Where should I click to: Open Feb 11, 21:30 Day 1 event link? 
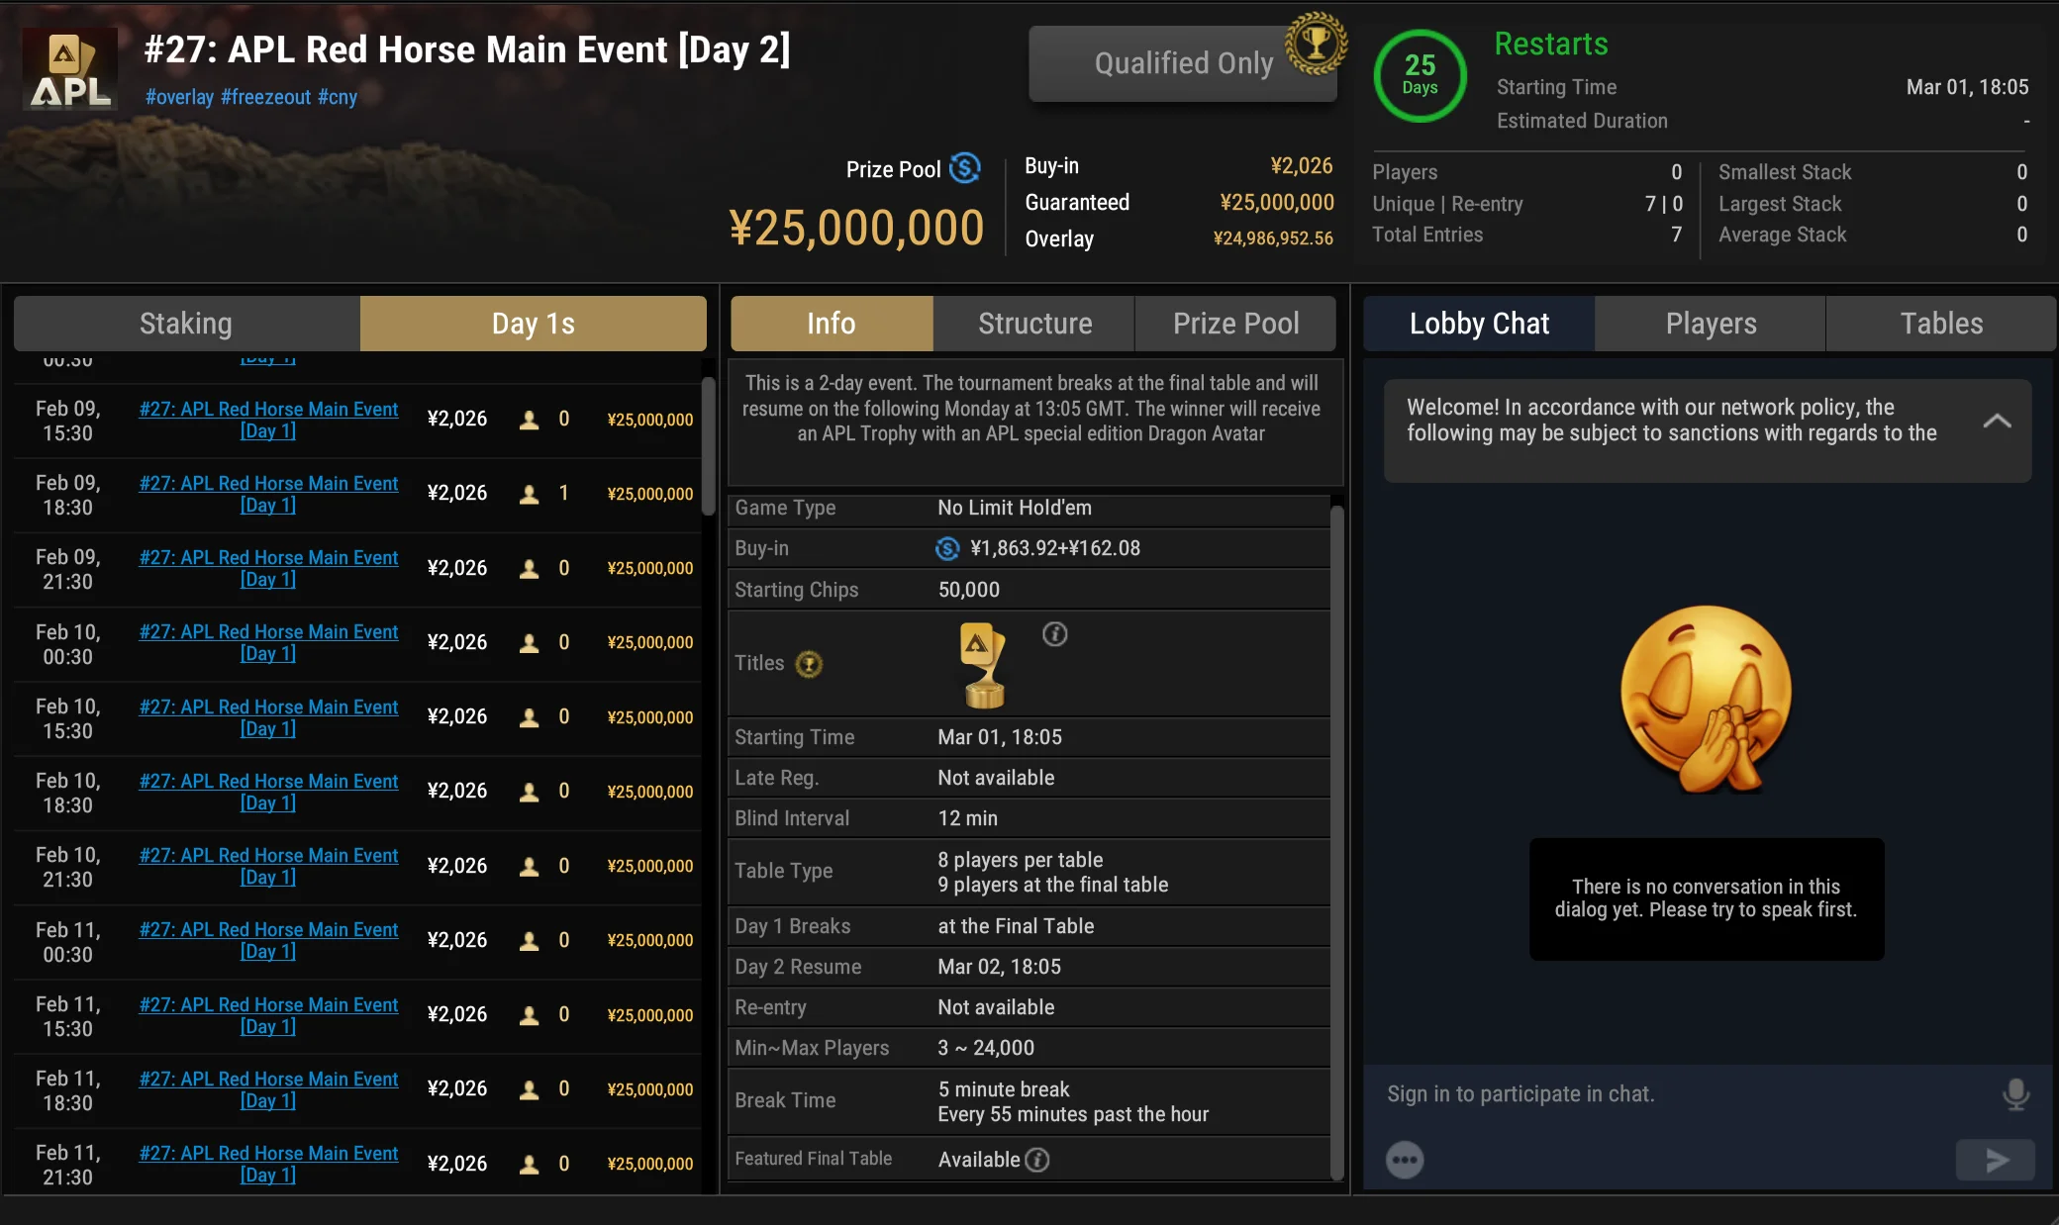268,1164
